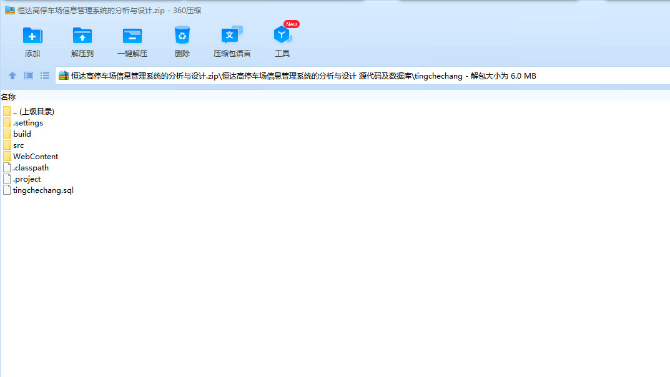Click the New badge on 工具
Screen dimensions: 670x377
(x=292, y=24)
